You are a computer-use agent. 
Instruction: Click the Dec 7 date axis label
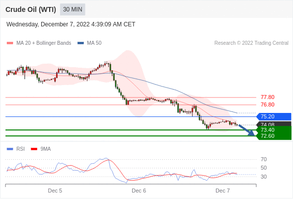pos(222,191)
